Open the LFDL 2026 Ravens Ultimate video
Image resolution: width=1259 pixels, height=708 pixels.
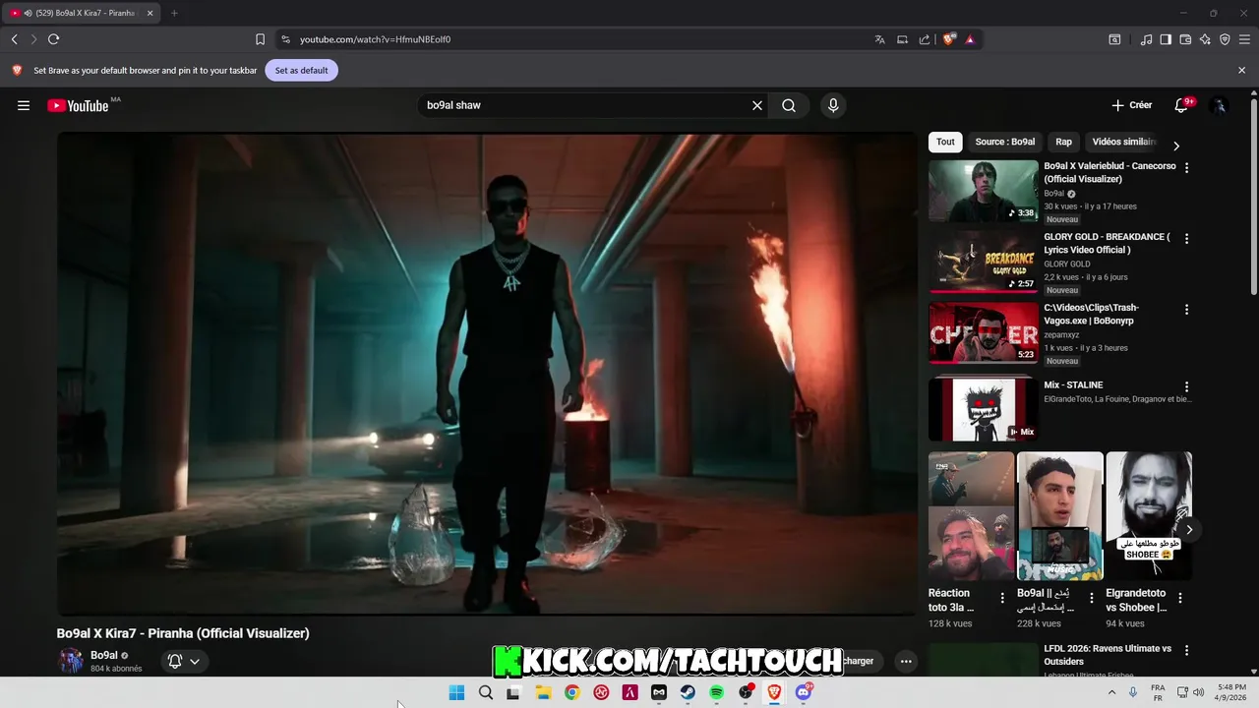pyautogui.click(x=1108, y=655)
